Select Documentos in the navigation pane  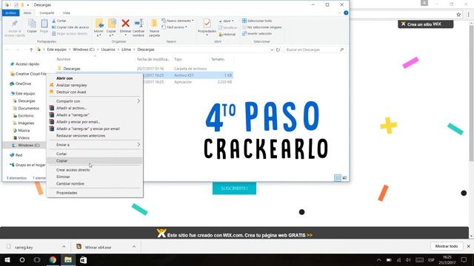pos(28,109)
